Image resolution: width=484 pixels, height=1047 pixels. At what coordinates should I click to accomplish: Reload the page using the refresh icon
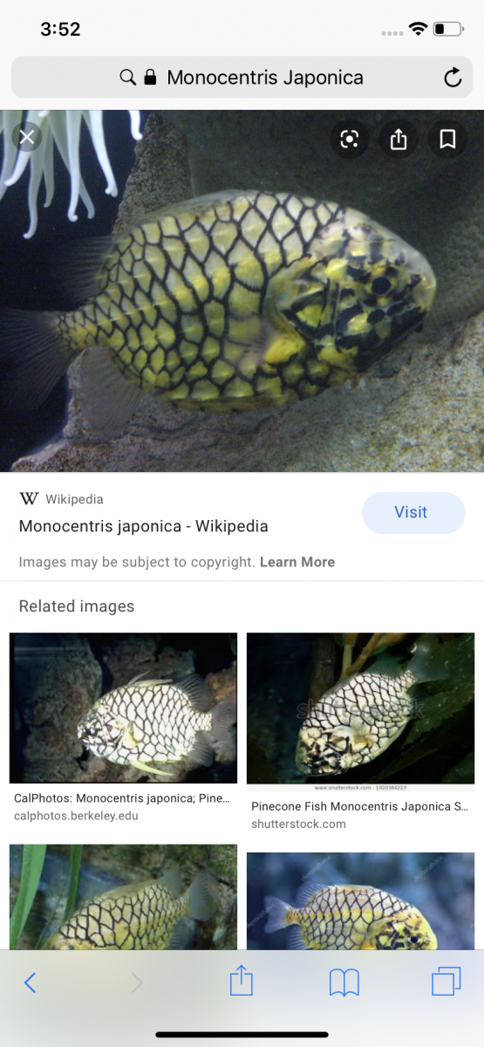(453, 78)
